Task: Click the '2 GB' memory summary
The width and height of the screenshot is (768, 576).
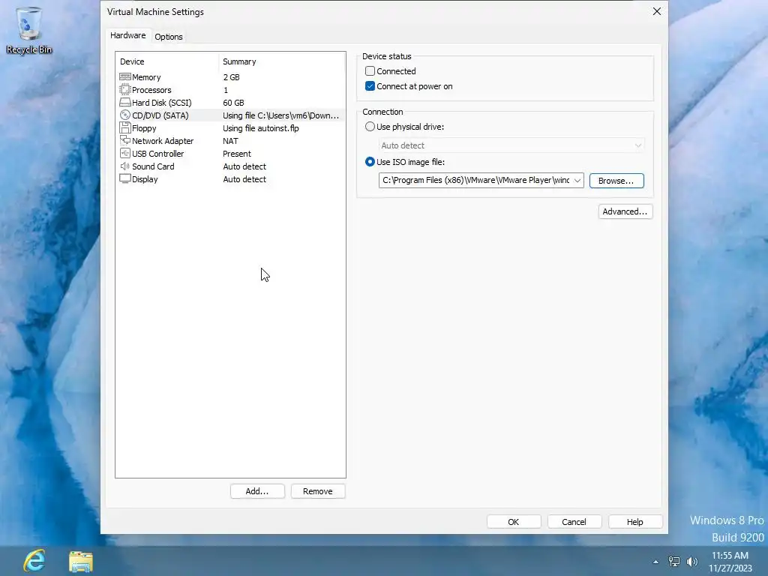Action: point(231,77)
